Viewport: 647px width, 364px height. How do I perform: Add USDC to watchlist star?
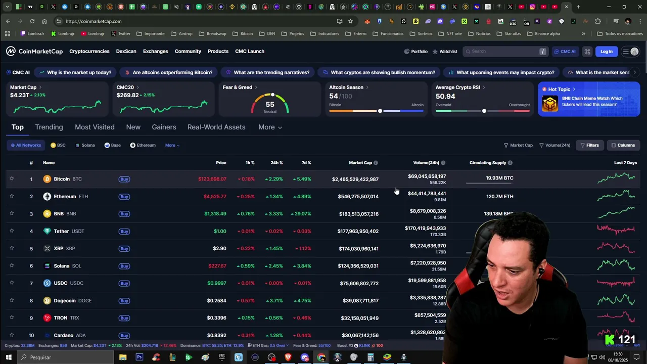tap(12, 283)
